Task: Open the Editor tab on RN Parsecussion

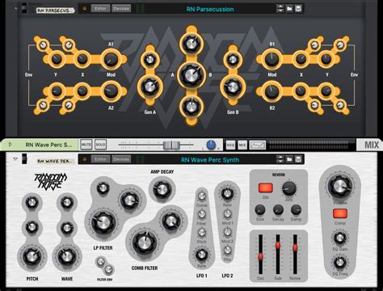Action: (x=100, y=9)
